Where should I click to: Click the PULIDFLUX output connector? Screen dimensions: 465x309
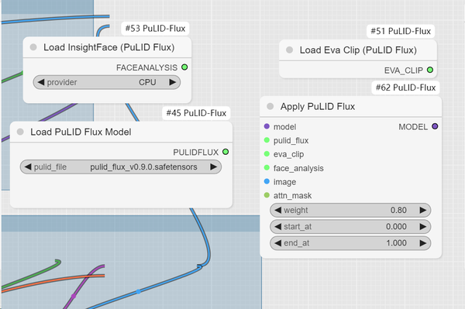[226, 152]
